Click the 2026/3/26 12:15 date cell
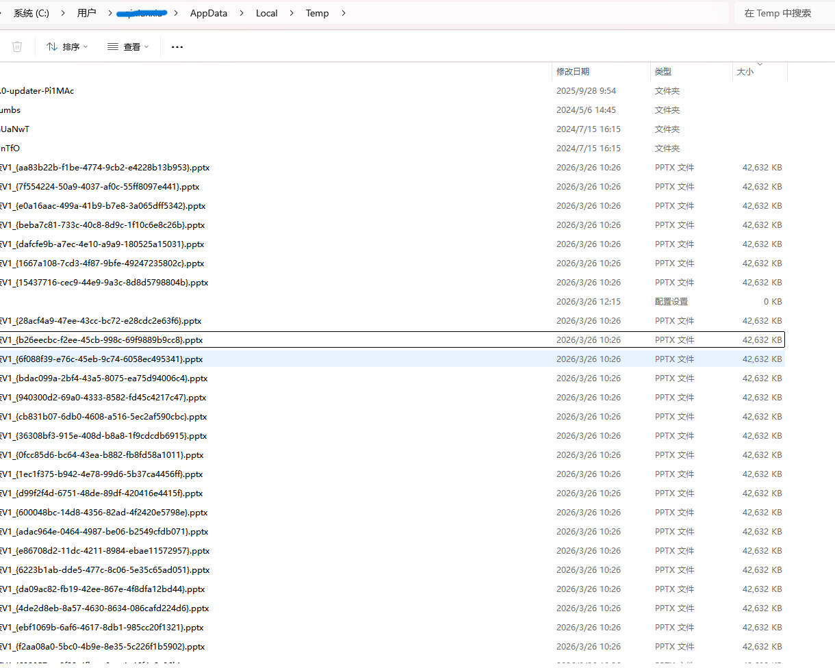The height and width of the screenshot is (668, 835). pyautogui.click(x=589, y=301)
